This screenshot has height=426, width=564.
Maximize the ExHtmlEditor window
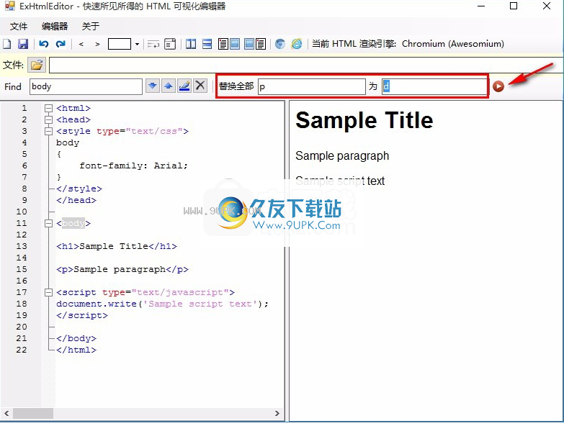tap(514, 6)
